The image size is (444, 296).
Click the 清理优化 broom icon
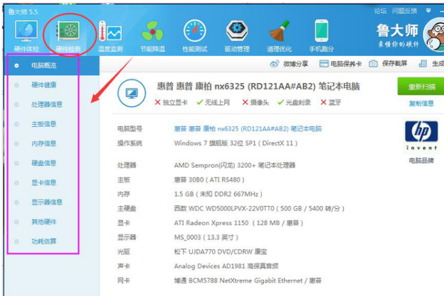[x=280, y=34]
